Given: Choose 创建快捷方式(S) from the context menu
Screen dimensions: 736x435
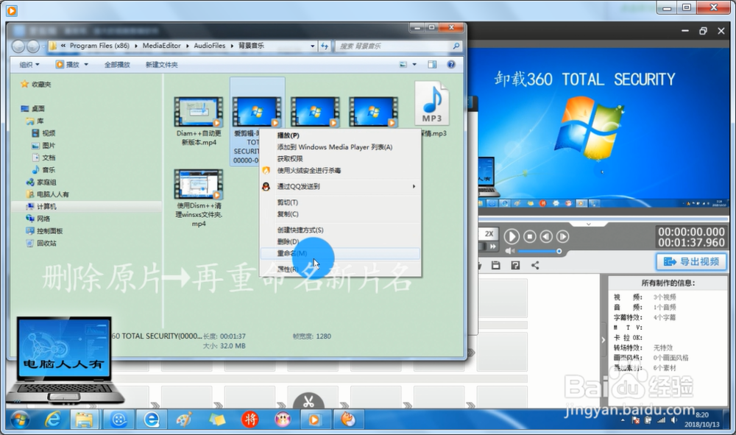Looking at the screenshot, I should pos(340,230).
